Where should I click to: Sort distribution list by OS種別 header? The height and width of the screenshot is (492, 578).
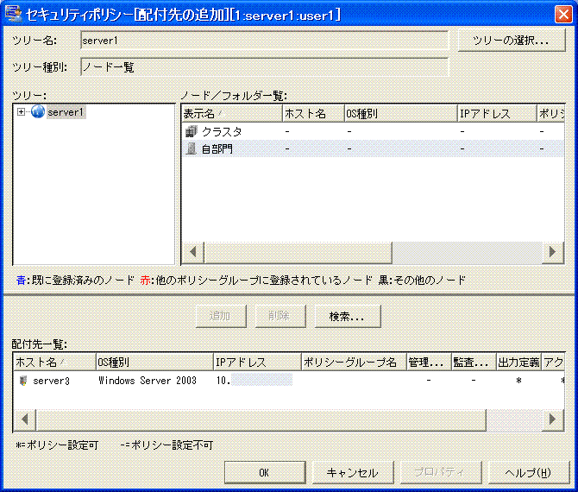154,362
